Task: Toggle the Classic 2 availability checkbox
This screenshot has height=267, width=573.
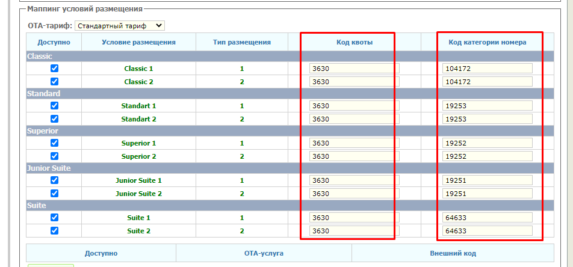Action: point(54,81)
